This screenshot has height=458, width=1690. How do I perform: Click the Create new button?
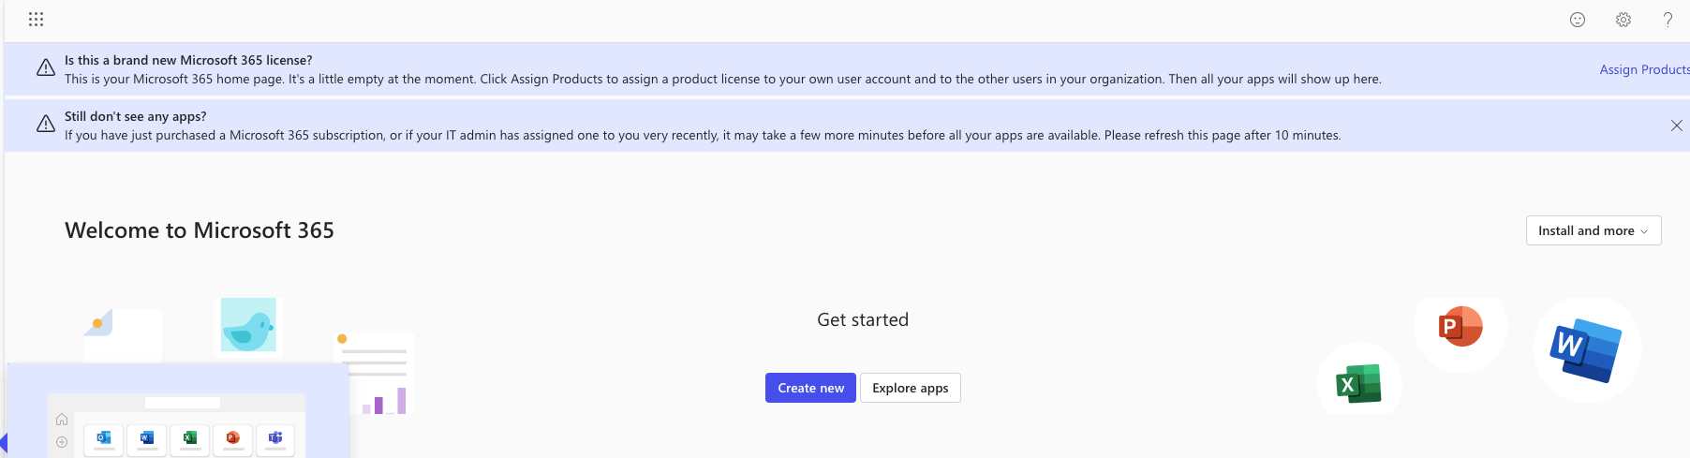pyautogui.click(x=810, y=388)
